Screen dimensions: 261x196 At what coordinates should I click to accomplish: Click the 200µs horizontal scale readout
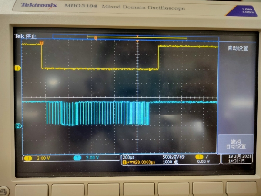[128, 157]
